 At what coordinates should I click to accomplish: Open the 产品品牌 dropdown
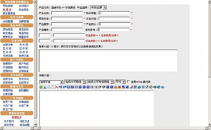click(x=98, y=7)
